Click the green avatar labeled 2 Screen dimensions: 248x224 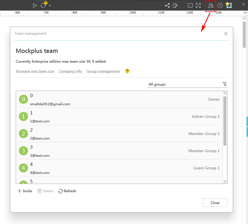pyautogui.click(x=23, y=134)
